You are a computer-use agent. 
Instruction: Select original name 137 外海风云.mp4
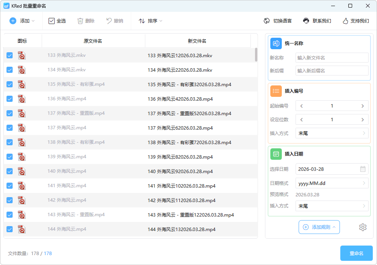tap(67, 128)
